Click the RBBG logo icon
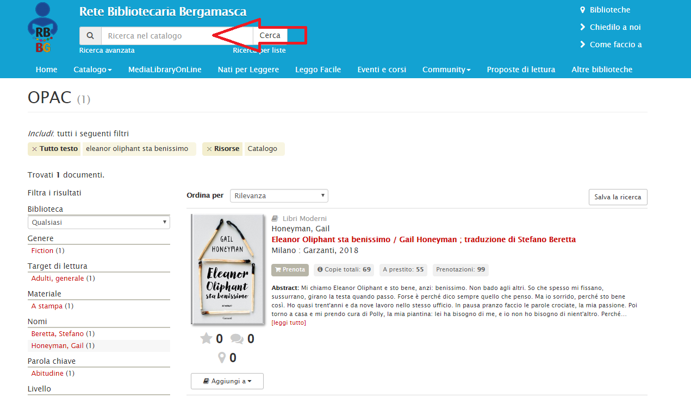The image size is (691, 398). point(43,28)
